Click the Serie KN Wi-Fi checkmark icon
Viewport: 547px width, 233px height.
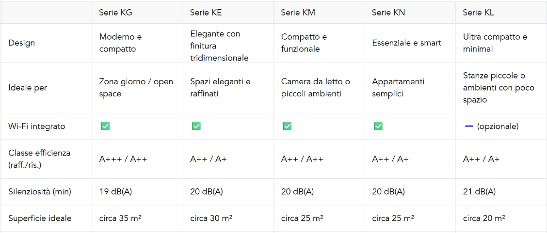(378, 126)
